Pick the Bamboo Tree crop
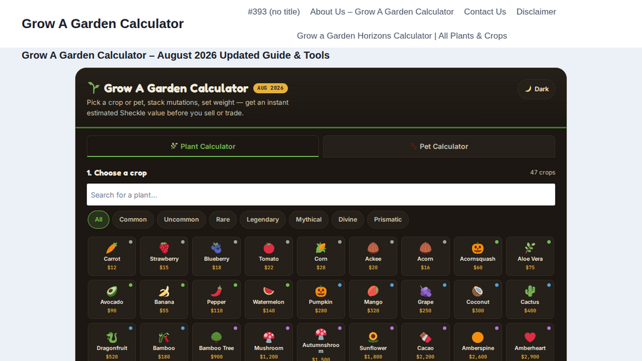The image size is (642, 361). [217, 343]
